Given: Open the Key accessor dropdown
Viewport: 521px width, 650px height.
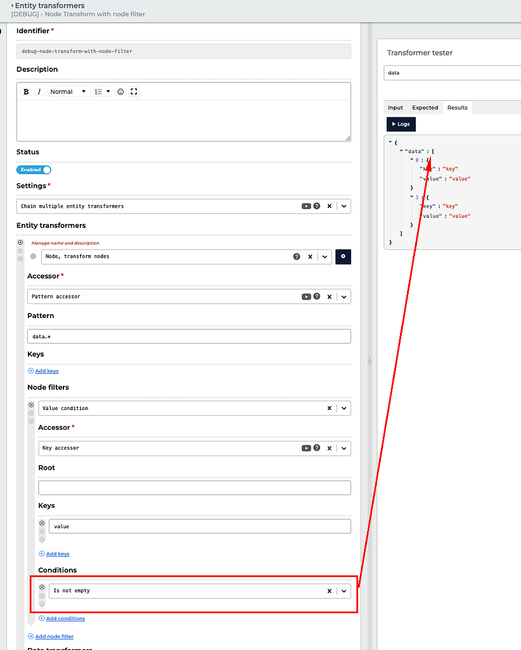Looking at the screenshot, I should point(343,448).
